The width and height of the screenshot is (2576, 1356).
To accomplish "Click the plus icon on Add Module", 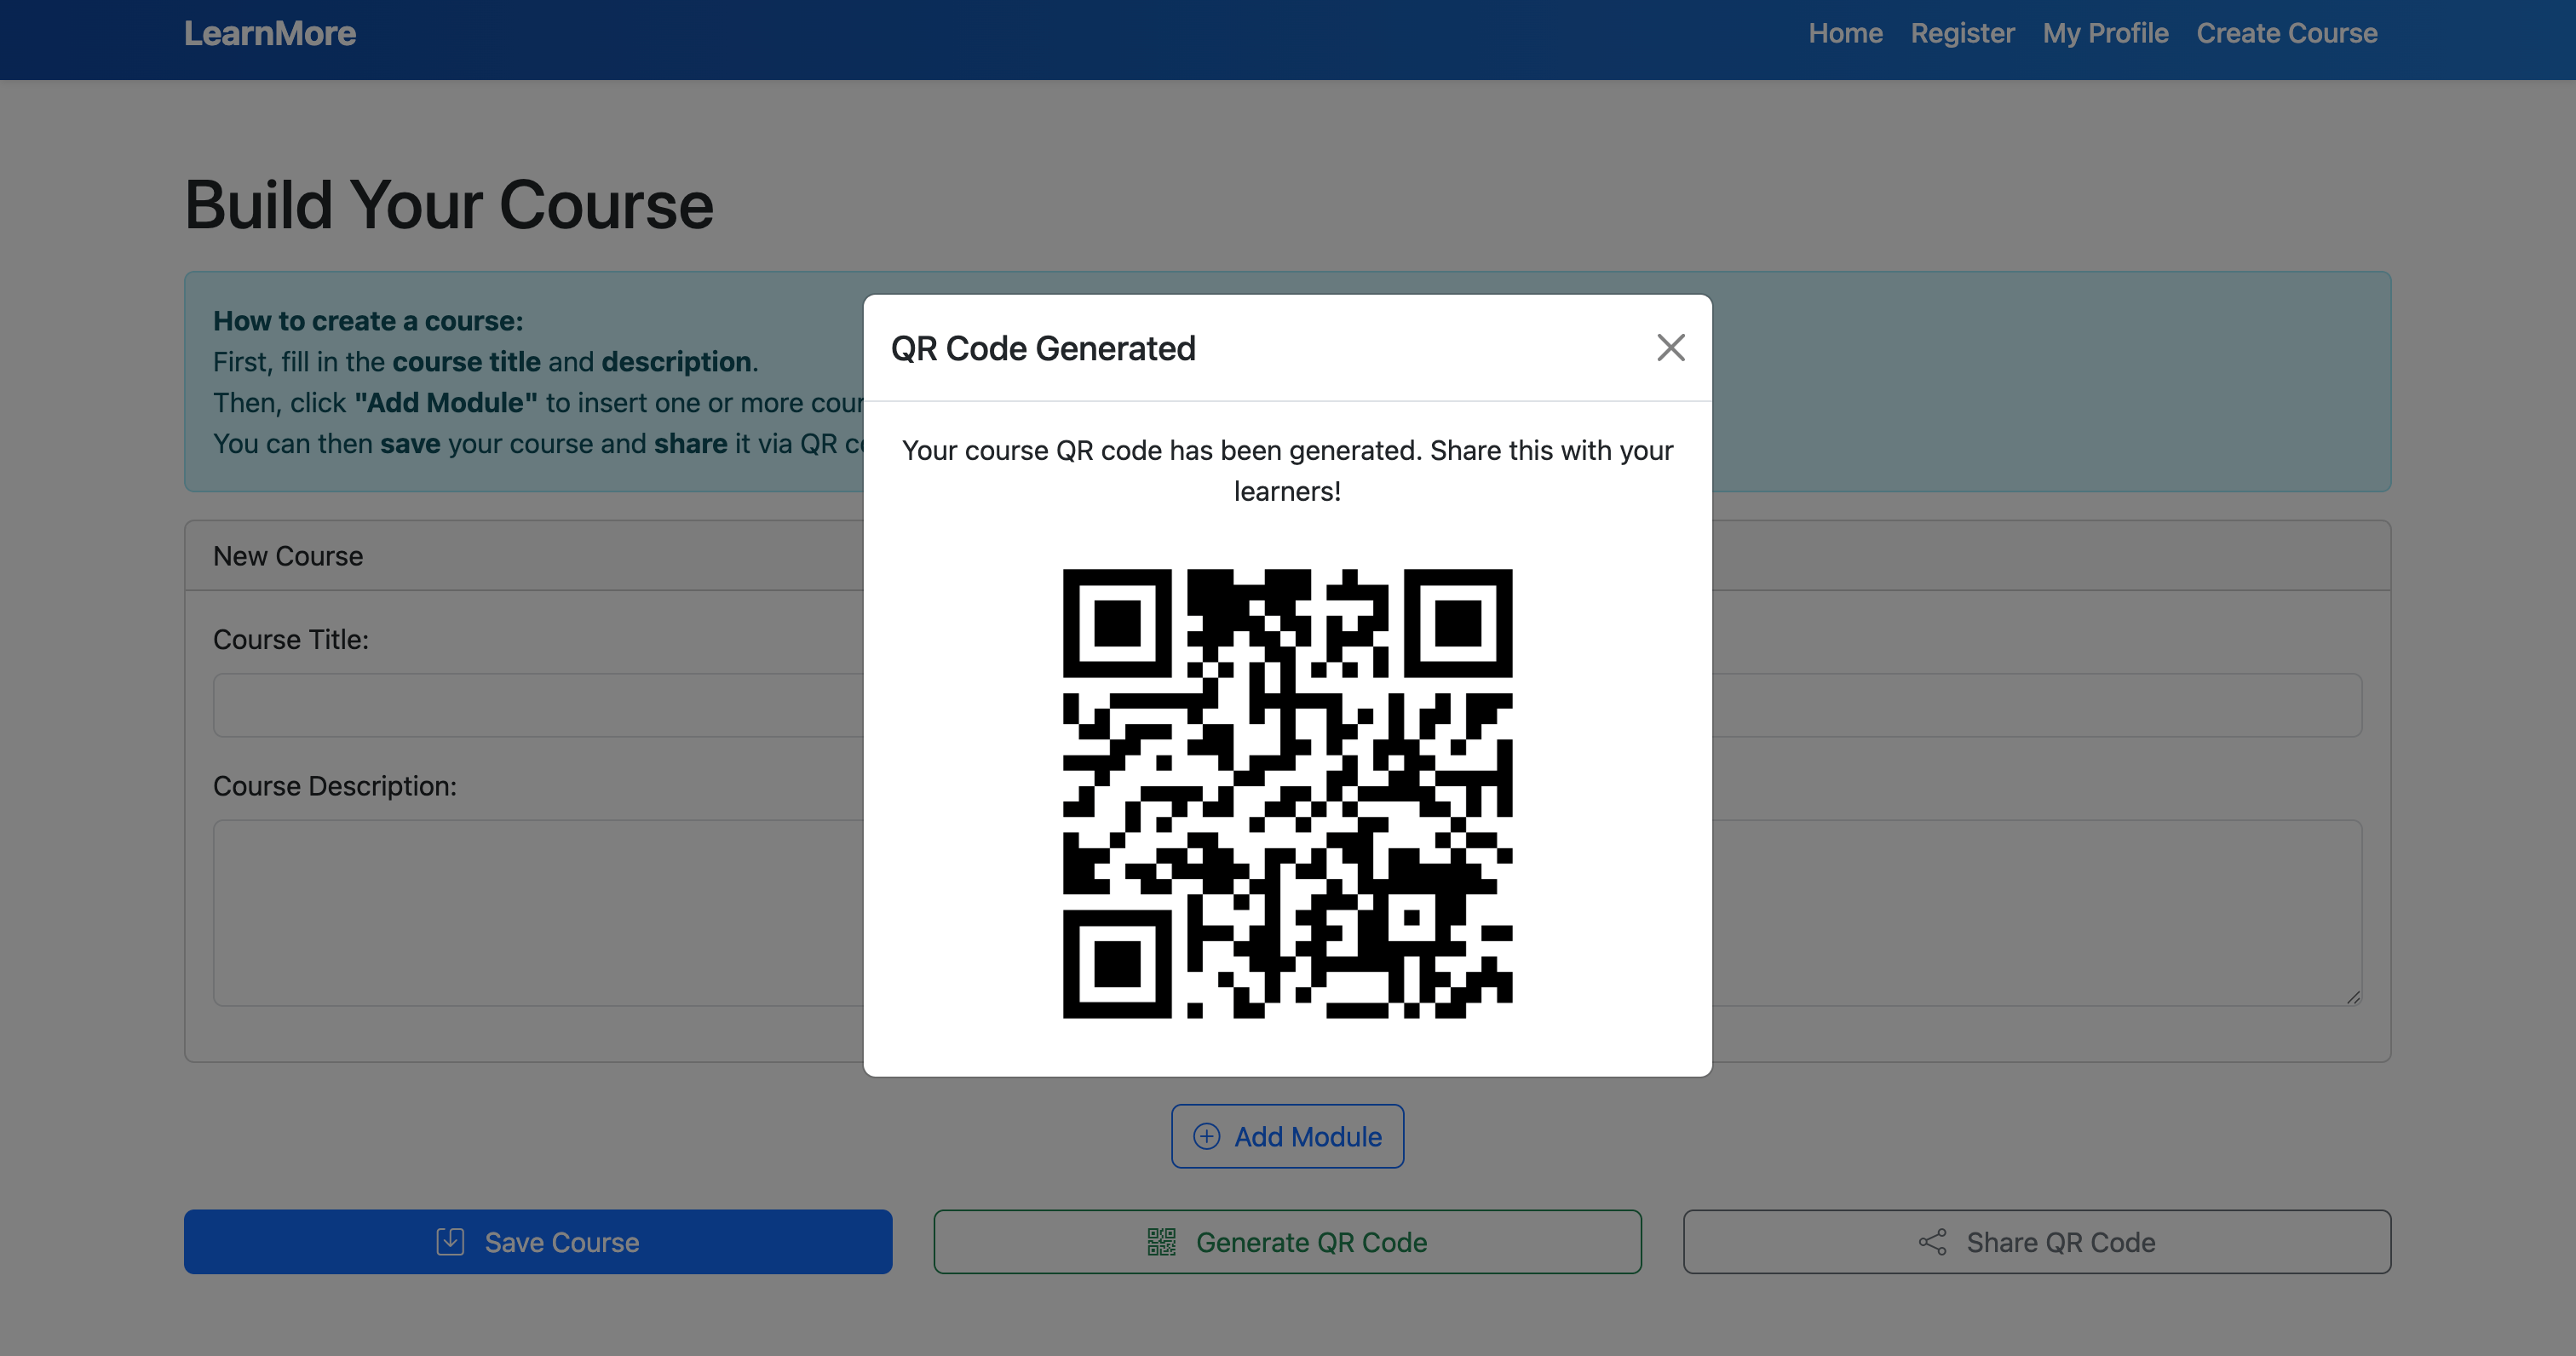I will (1206, 1137).
